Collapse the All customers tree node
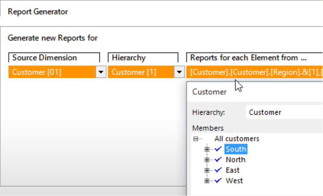 195,139
